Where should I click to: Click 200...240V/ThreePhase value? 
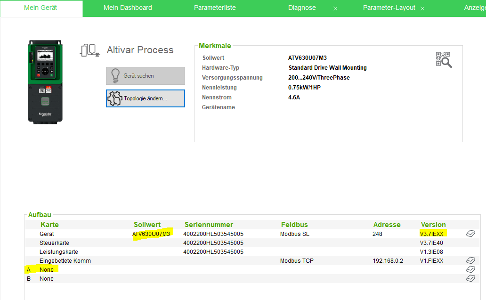(x=319, y=78)
